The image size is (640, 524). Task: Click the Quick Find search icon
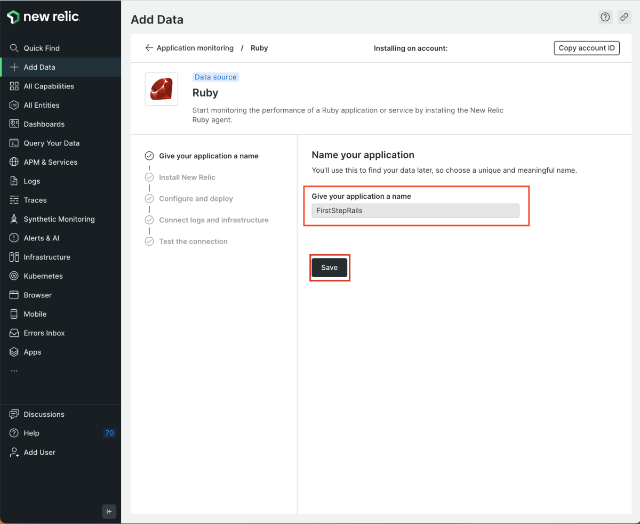[14, 48]
